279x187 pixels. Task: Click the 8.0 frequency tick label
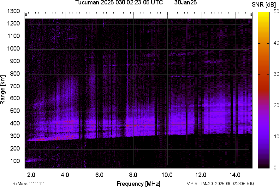[x=133, y=174]
